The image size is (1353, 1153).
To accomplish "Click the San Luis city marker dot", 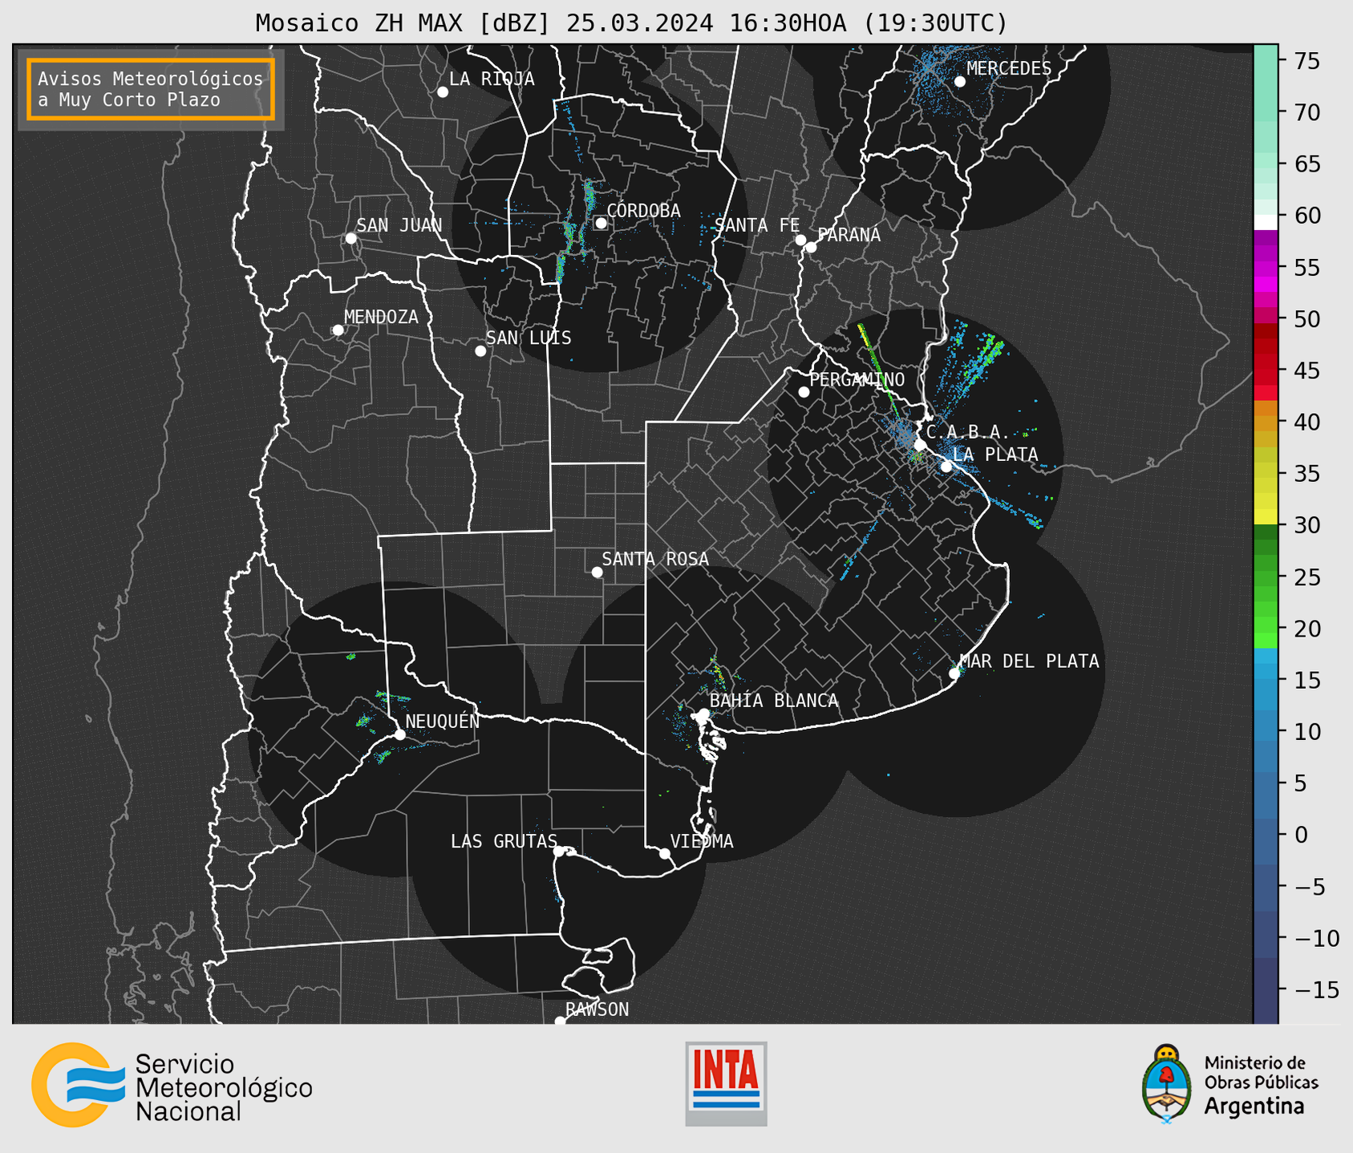I will (480, 351).
